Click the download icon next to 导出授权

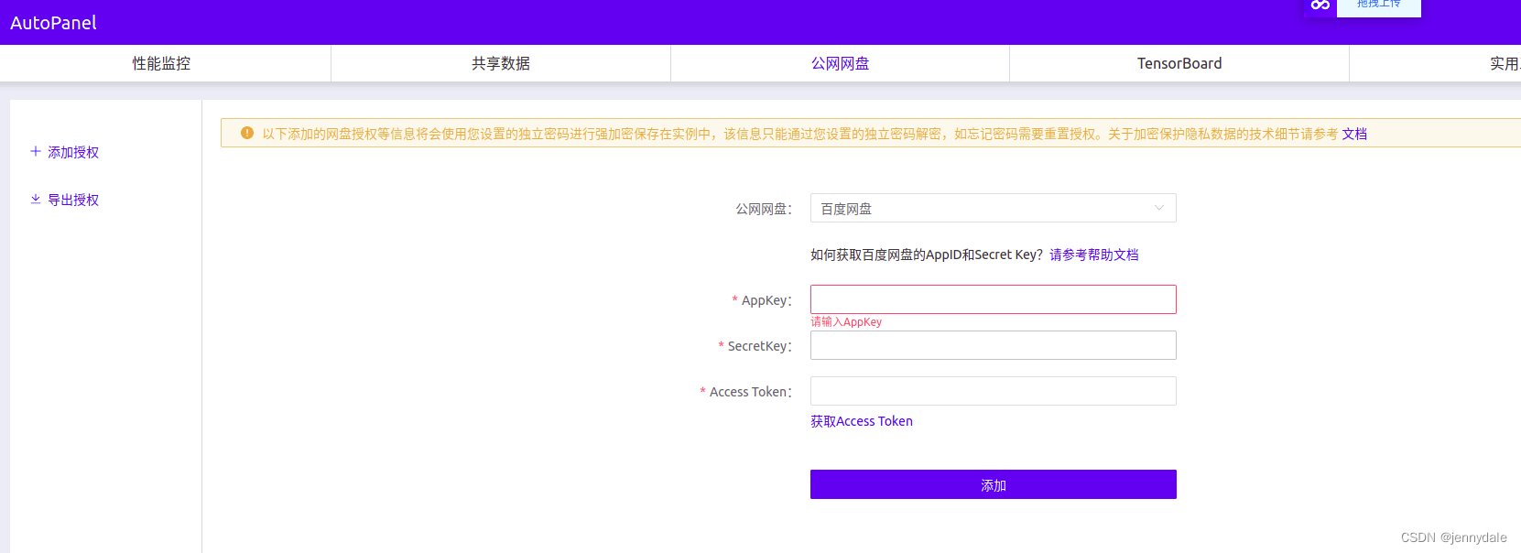pyautogui.click(x=36, y=199)
